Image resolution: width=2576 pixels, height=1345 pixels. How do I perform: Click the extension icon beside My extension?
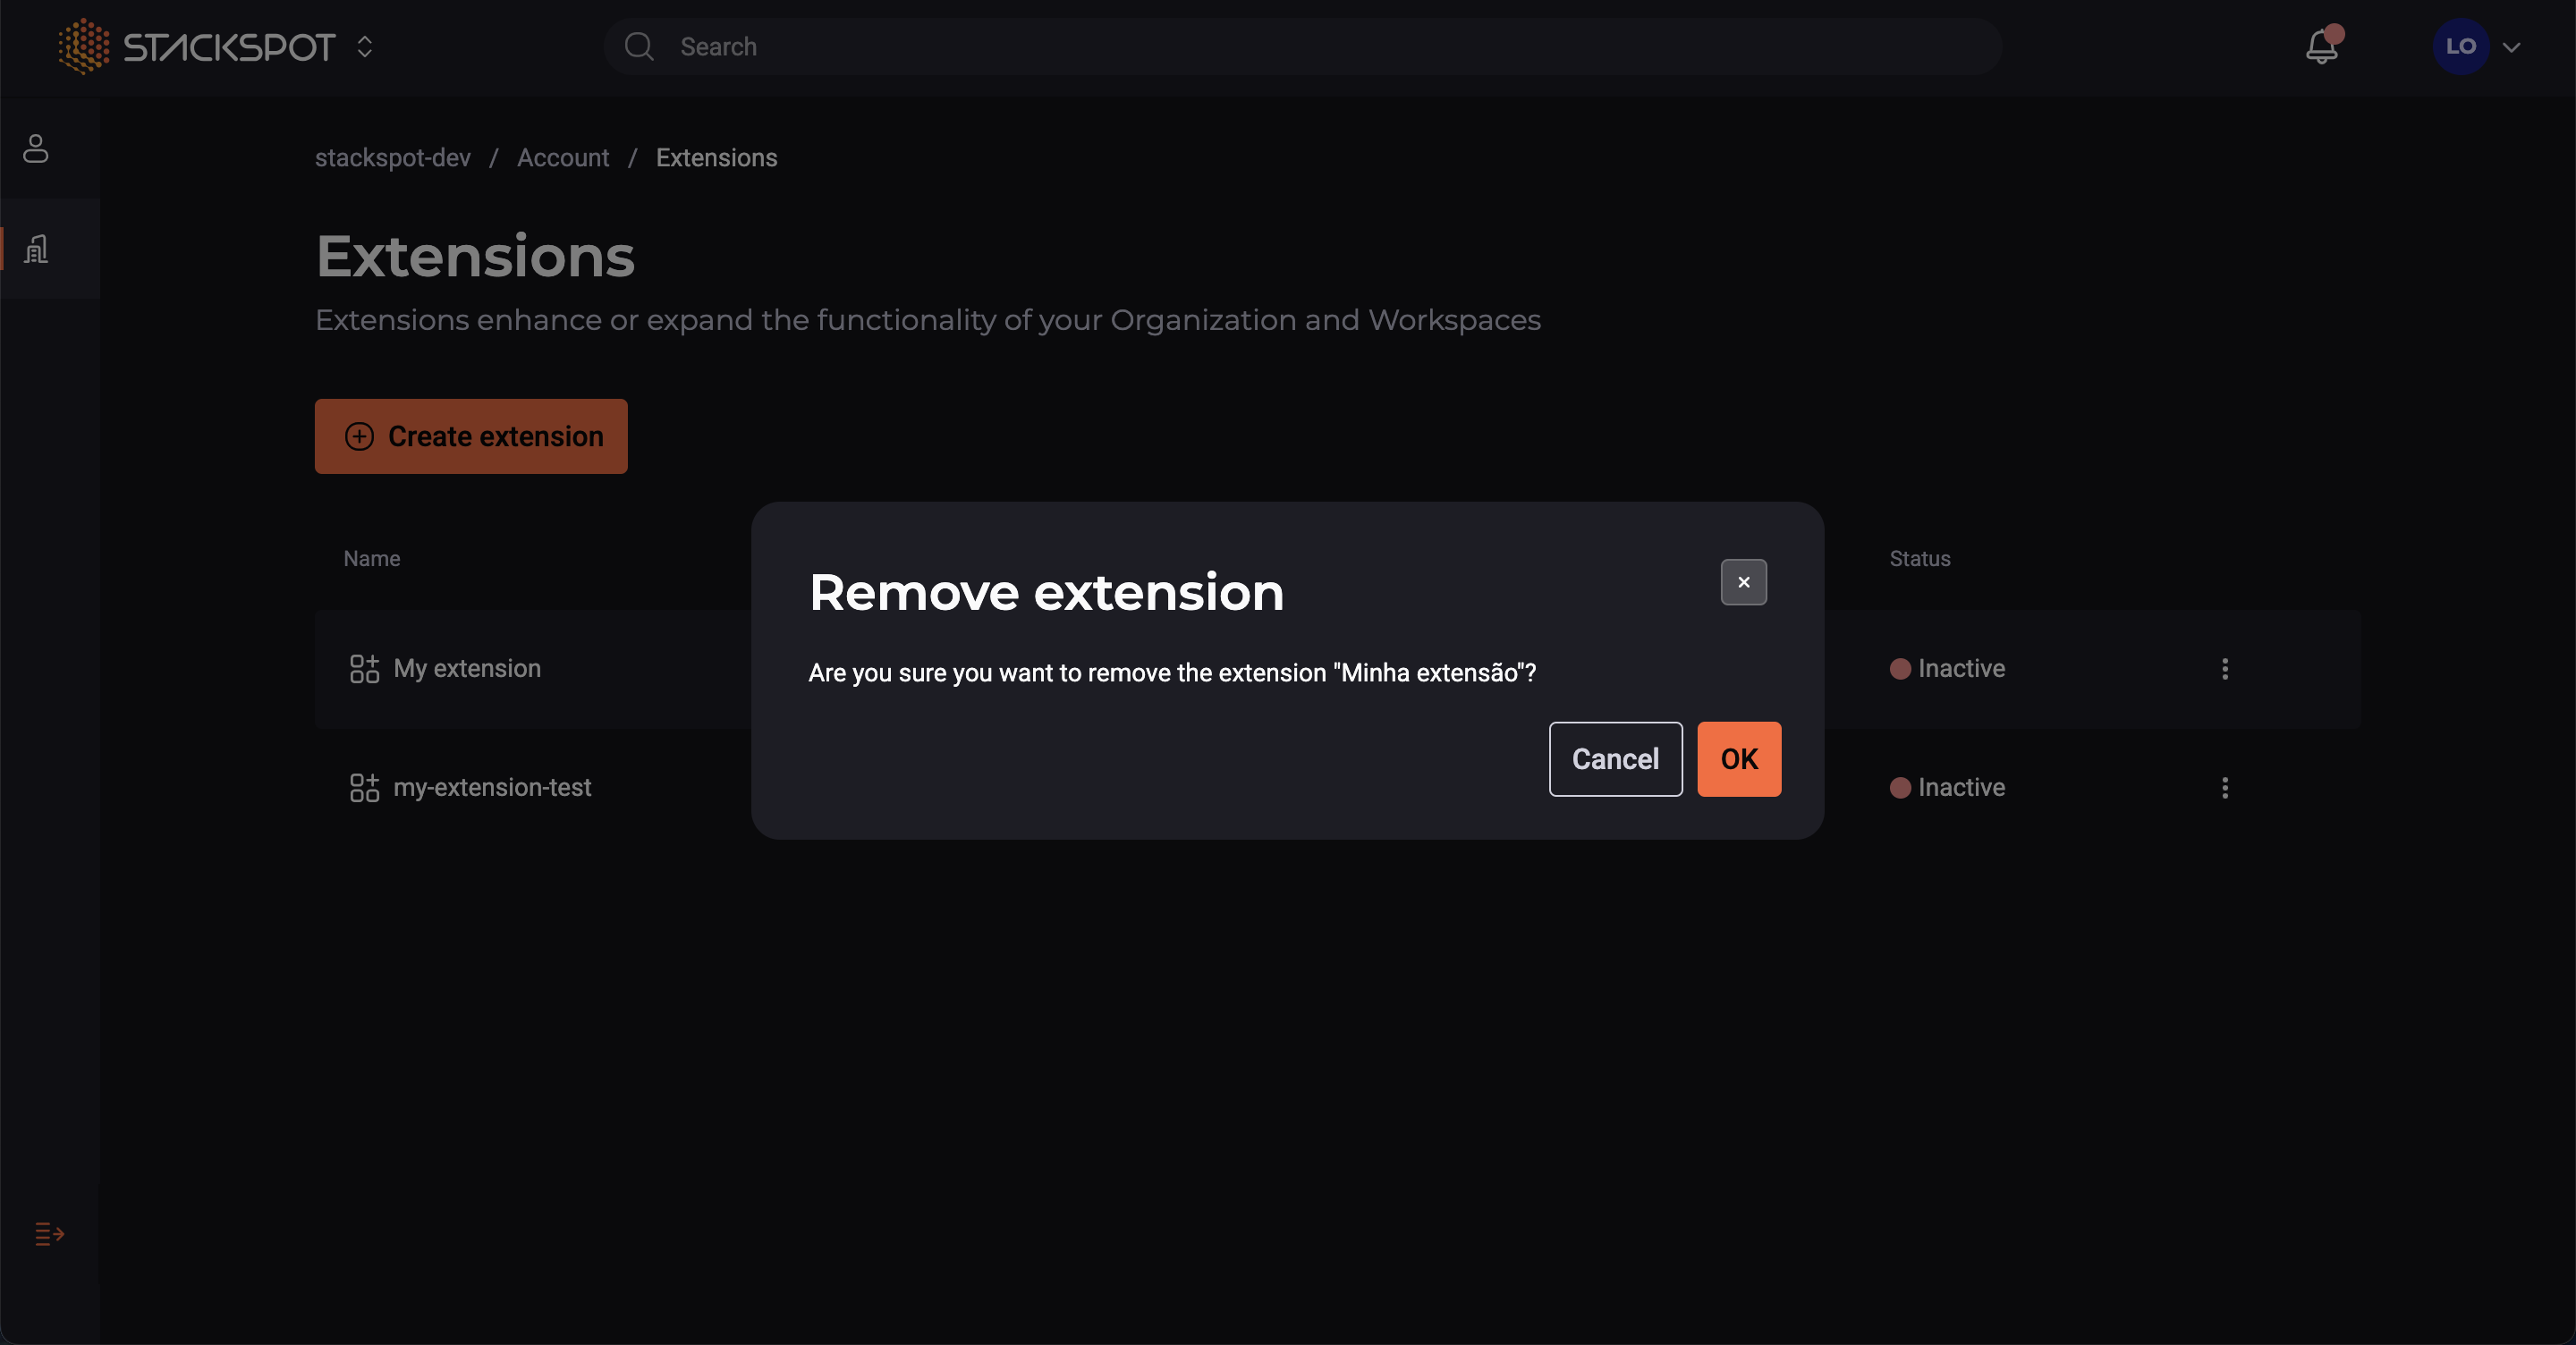[364, 668]
